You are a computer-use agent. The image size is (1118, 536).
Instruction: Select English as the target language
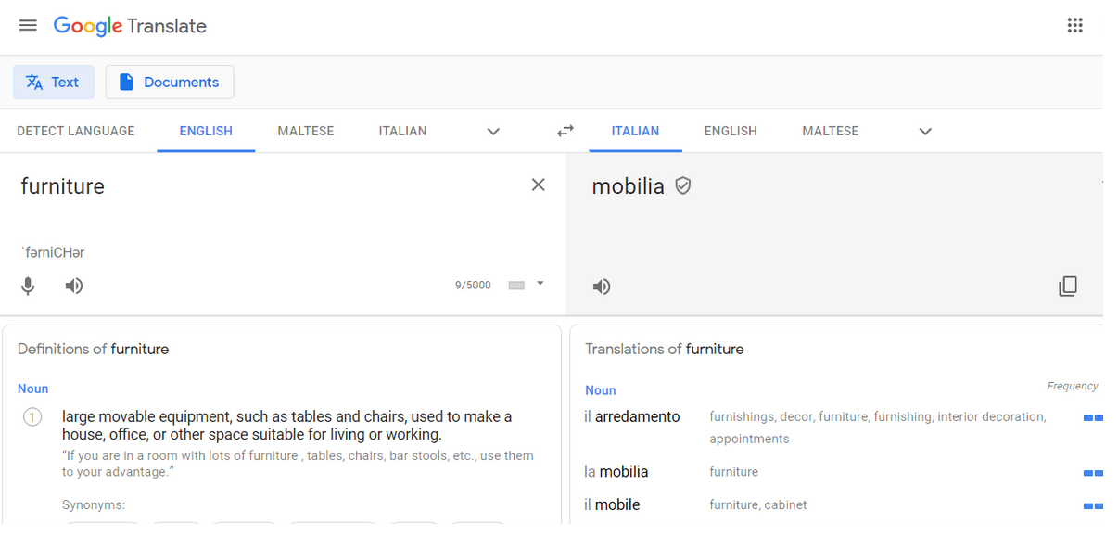click(730, 131)
